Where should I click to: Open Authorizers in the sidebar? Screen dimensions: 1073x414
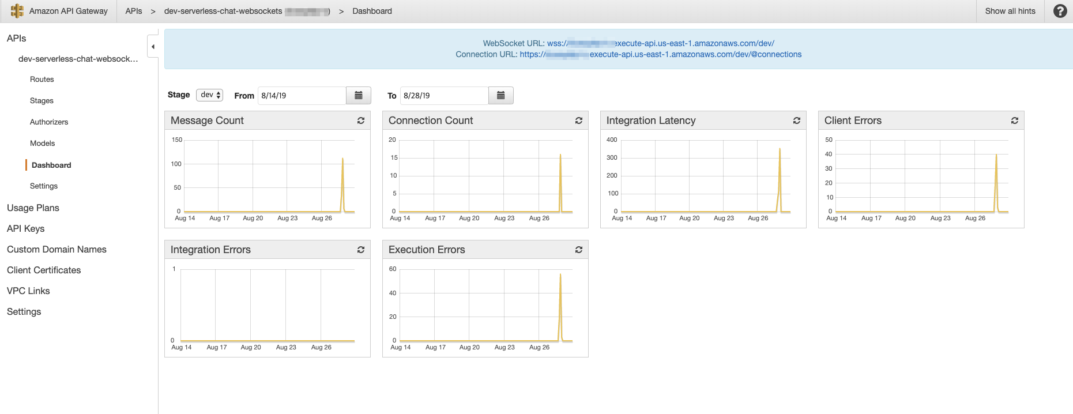49,122
